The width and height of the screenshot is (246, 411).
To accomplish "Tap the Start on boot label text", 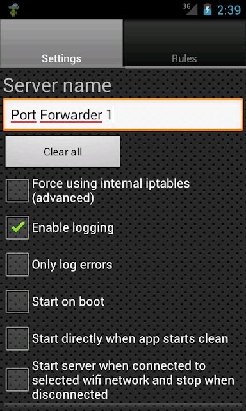I will point(69,301).
